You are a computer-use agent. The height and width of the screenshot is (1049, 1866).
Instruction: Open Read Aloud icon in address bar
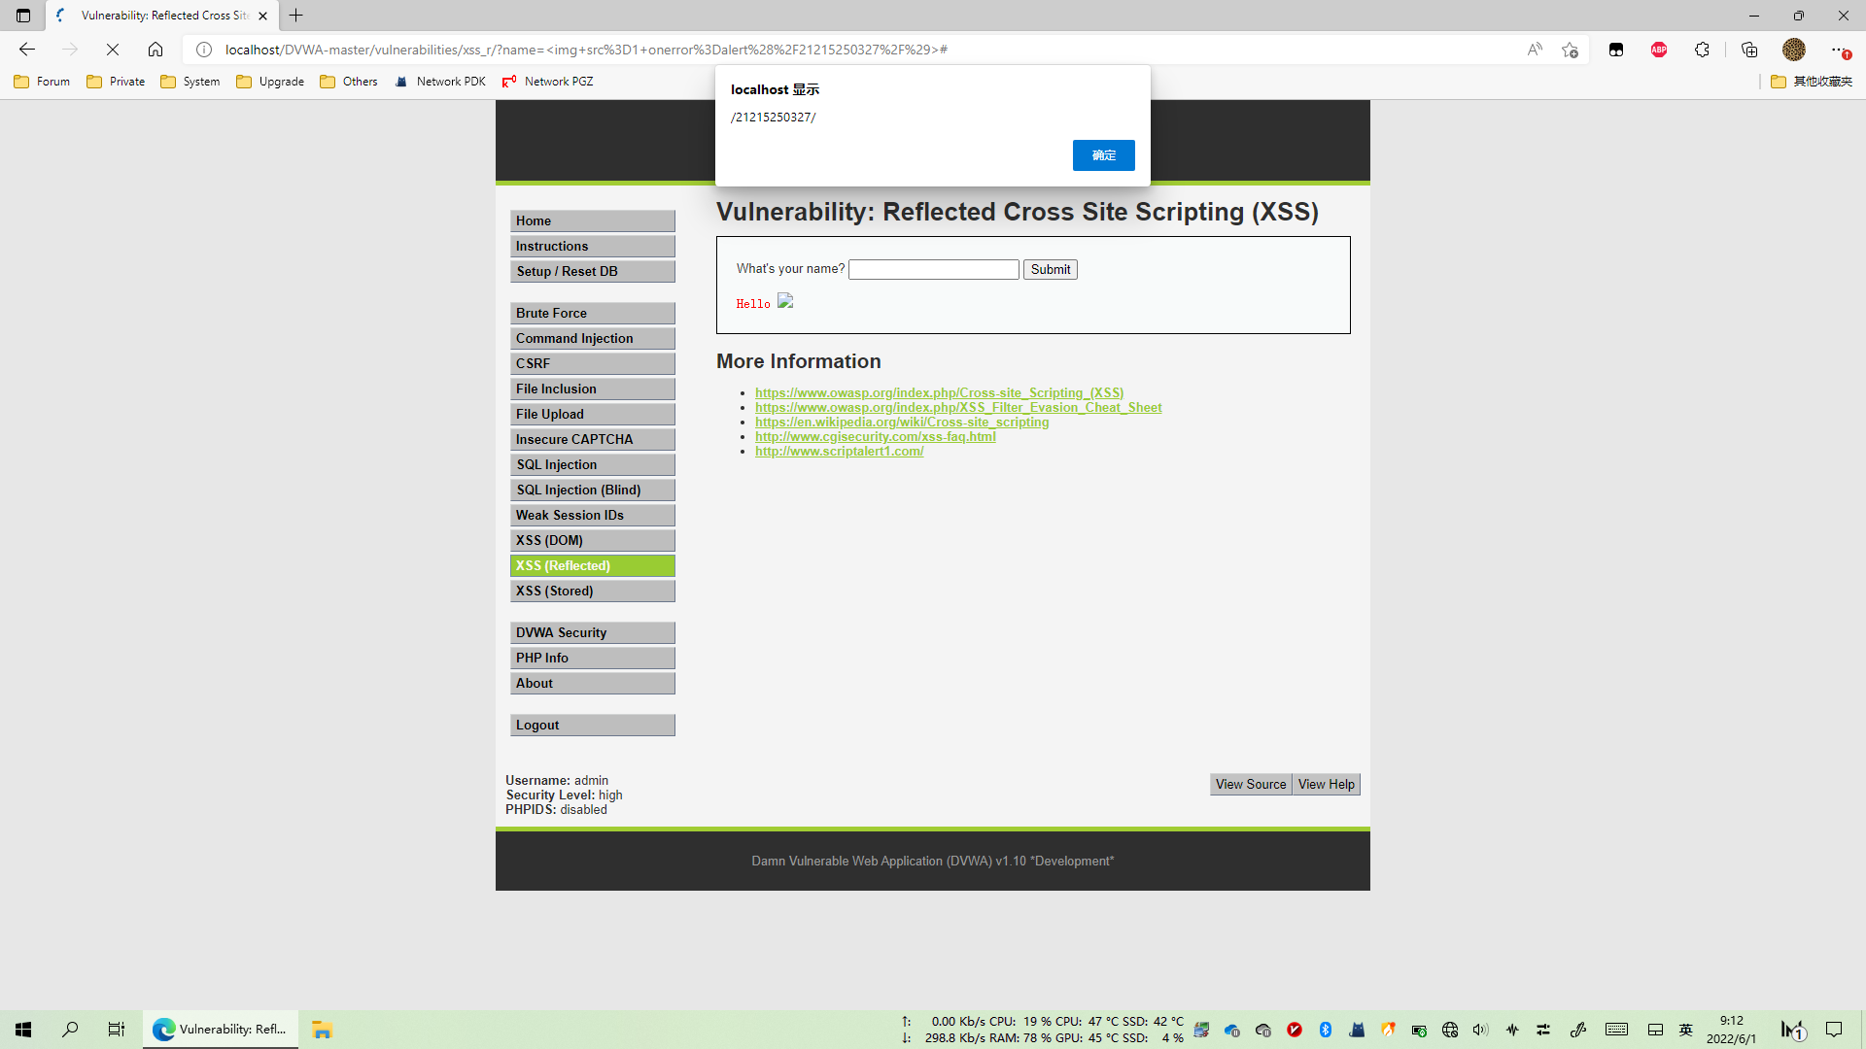[1535, 50]
